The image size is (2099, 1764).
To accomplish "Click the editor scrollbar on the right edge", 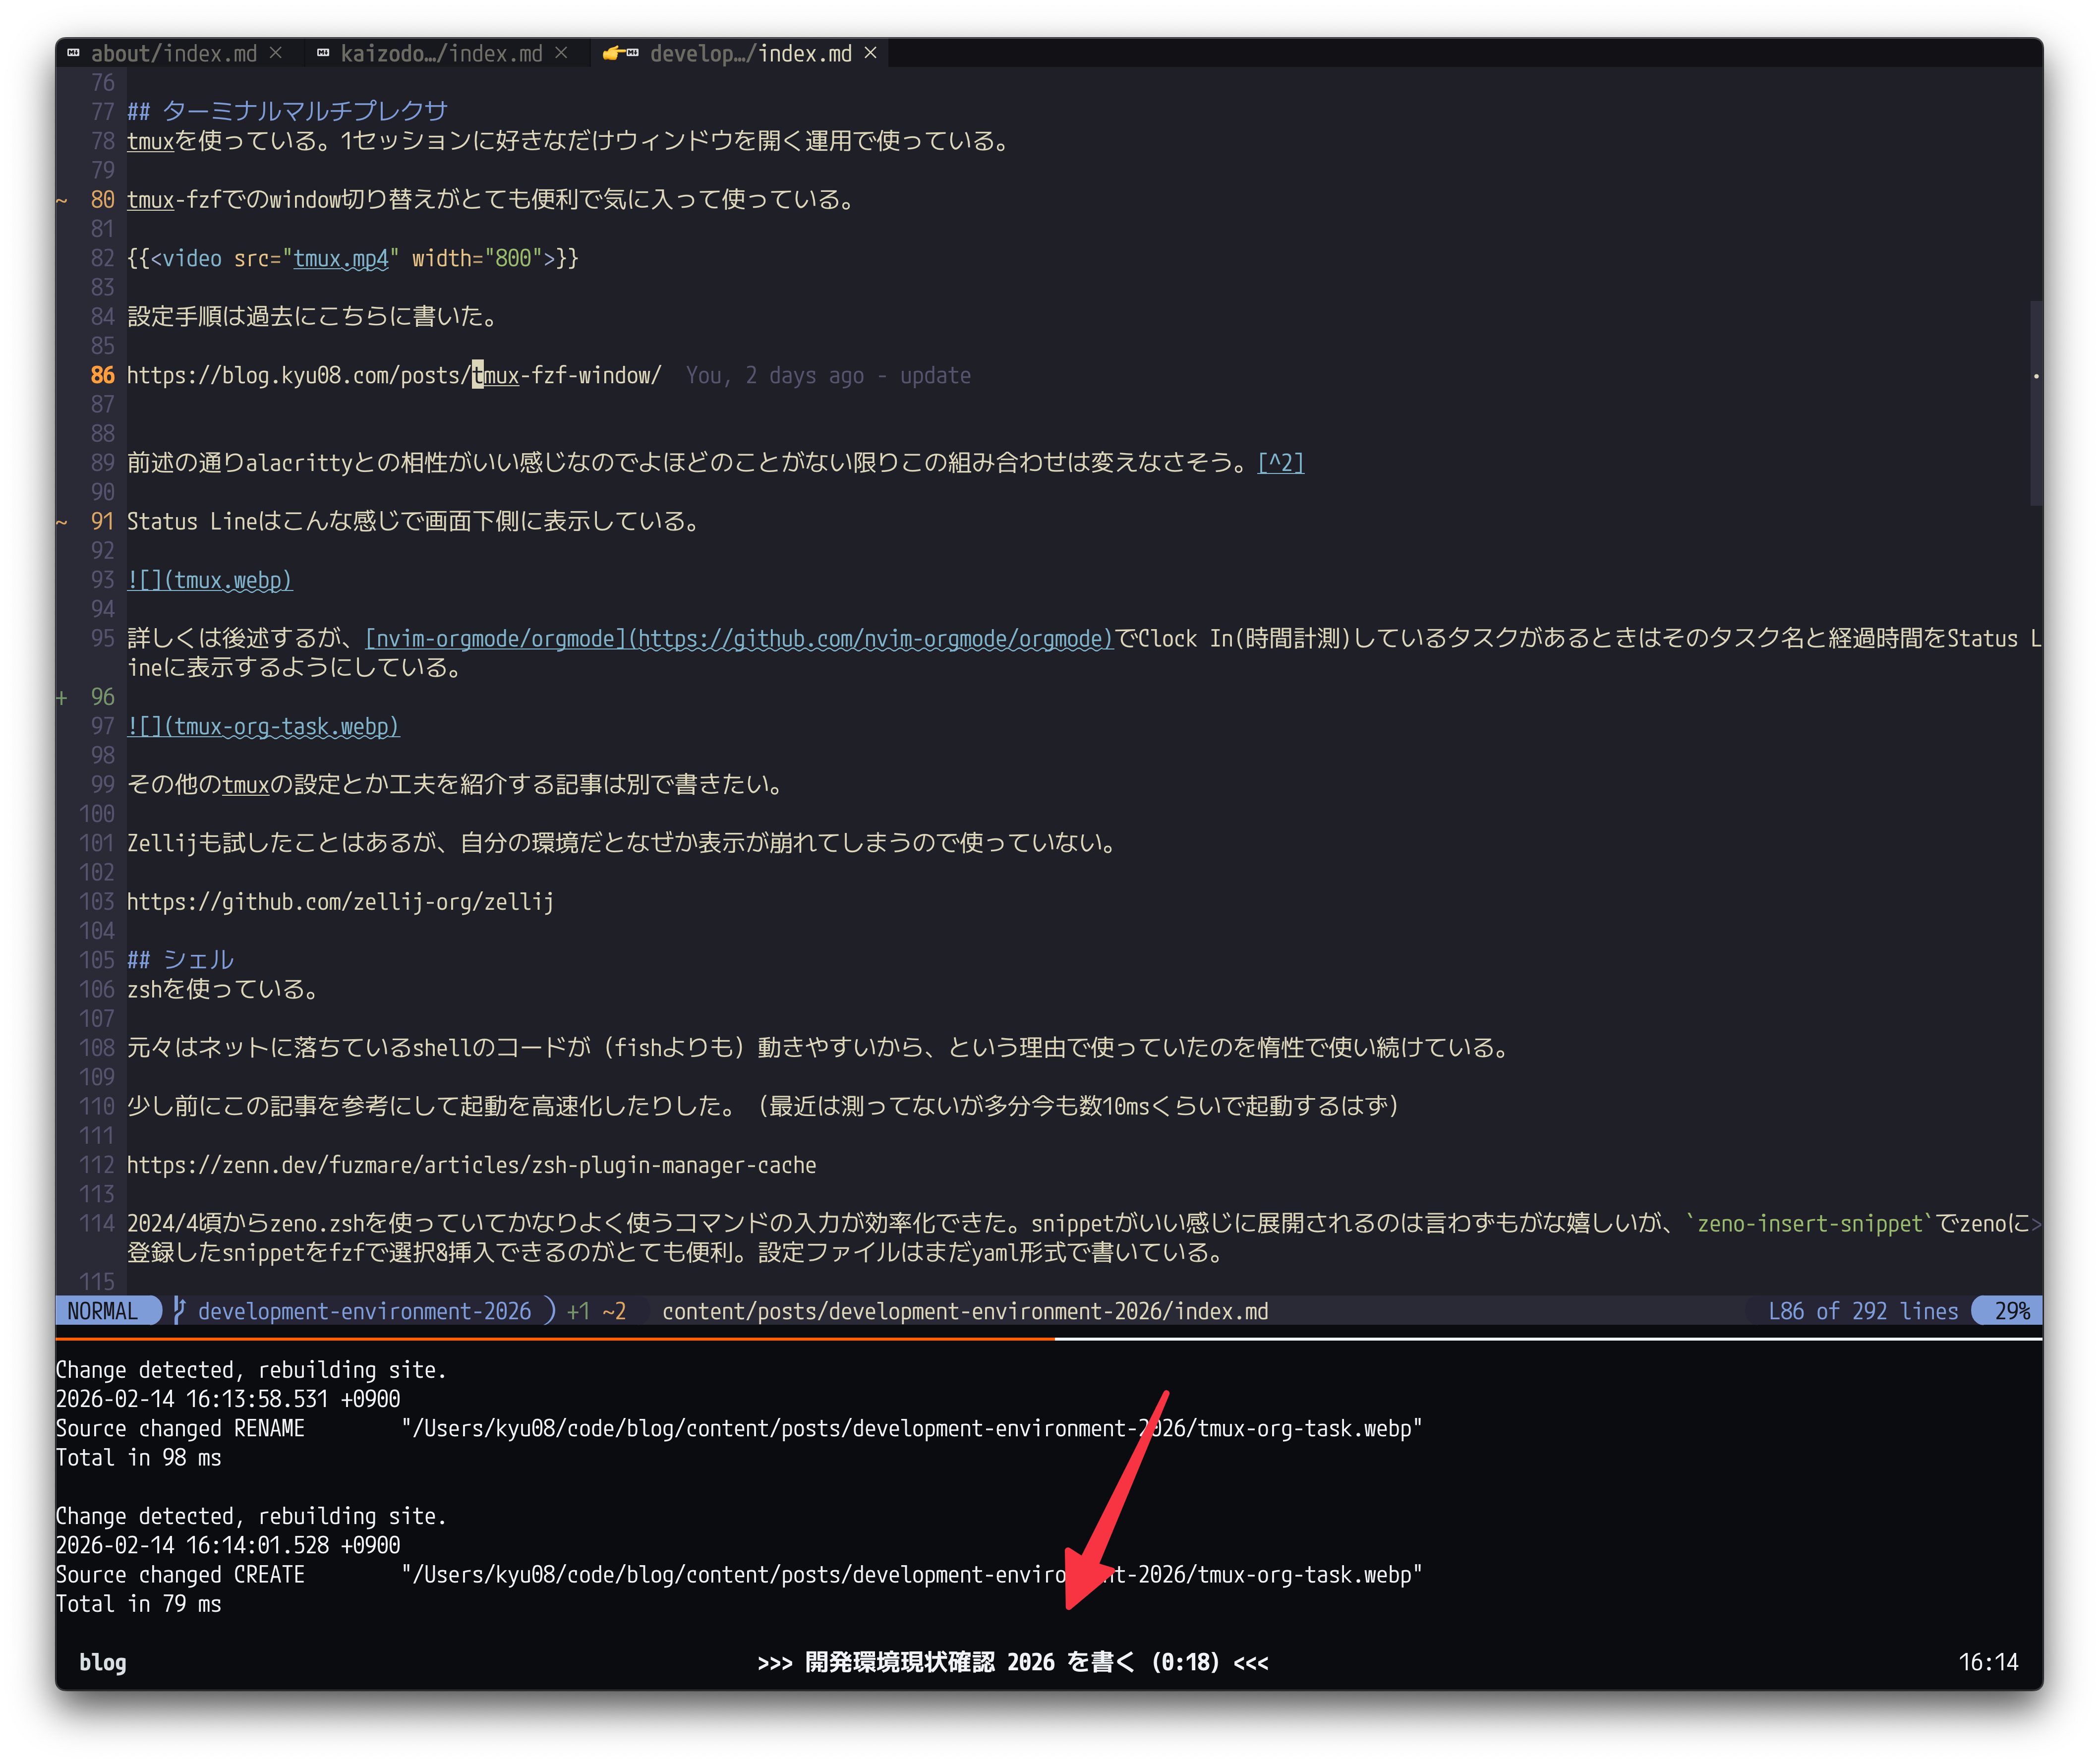I will pyautogui.click(x=2036, y=402).
